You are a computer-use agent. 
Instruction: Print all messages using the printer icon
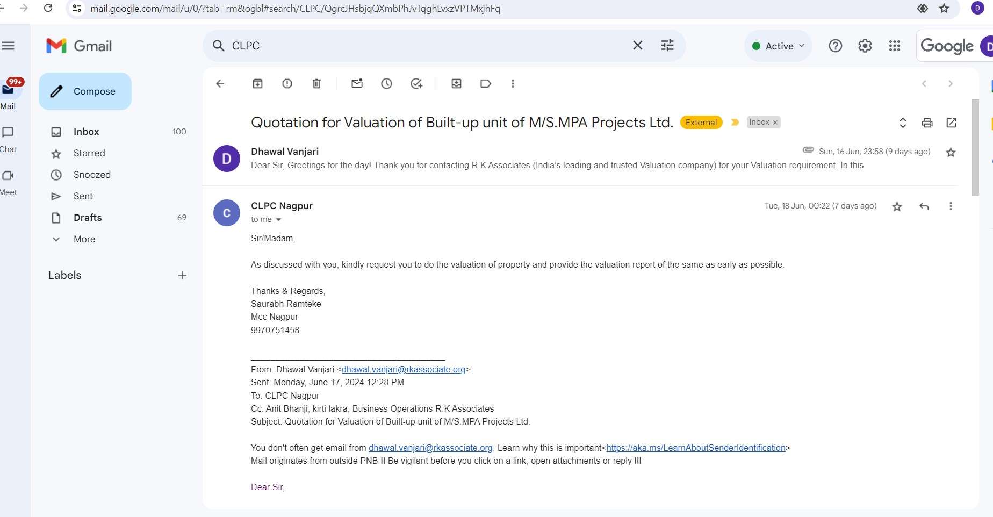(927, 123)
